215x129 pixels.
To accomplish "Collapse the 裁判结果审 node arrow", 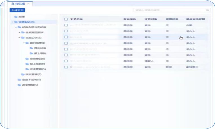I will coord(23,43).
